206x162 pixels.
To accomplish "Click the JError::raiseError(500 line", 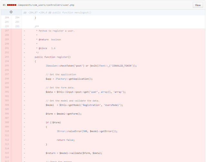I will tap(87, 131).
